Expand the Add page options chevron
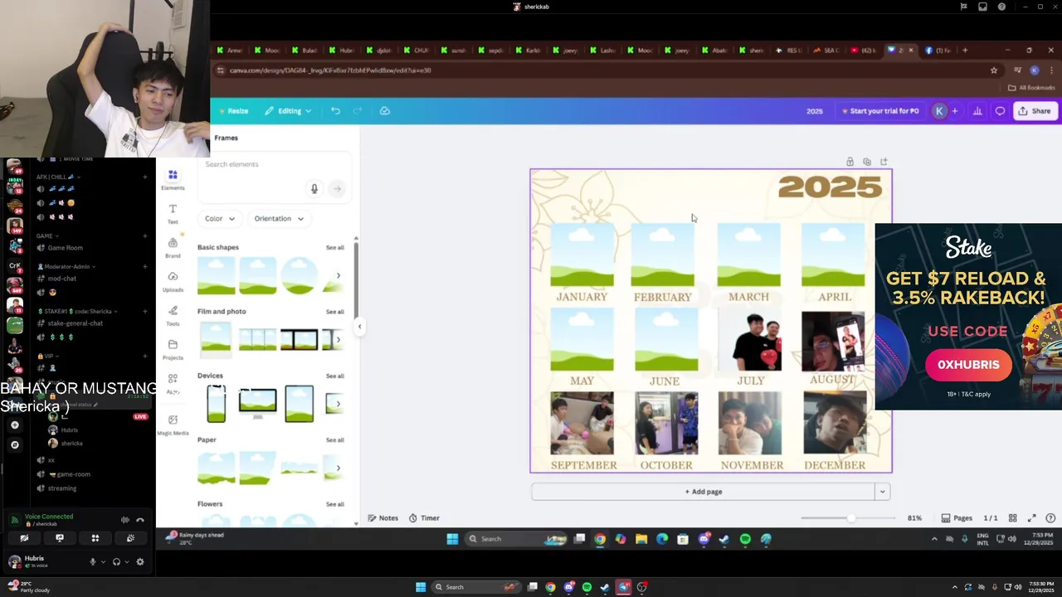This screenshot has height=597, width=1062. (882, 492)
